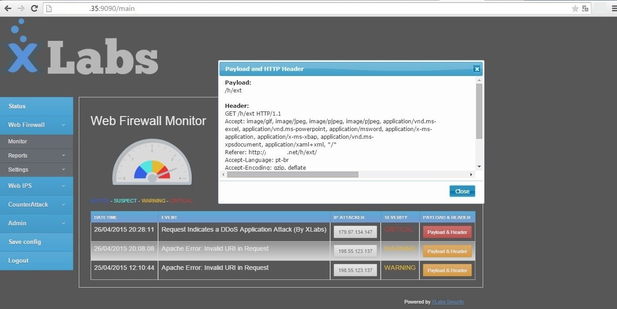Click the severity gauge dial
The width and height of the screenshot is (617, 309).
[152, 162]
